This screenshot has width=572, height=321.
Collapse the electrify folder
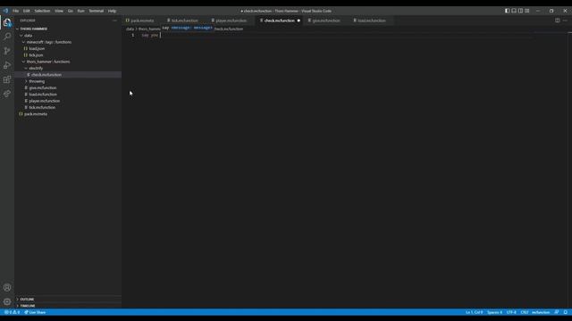pos(36,69)
